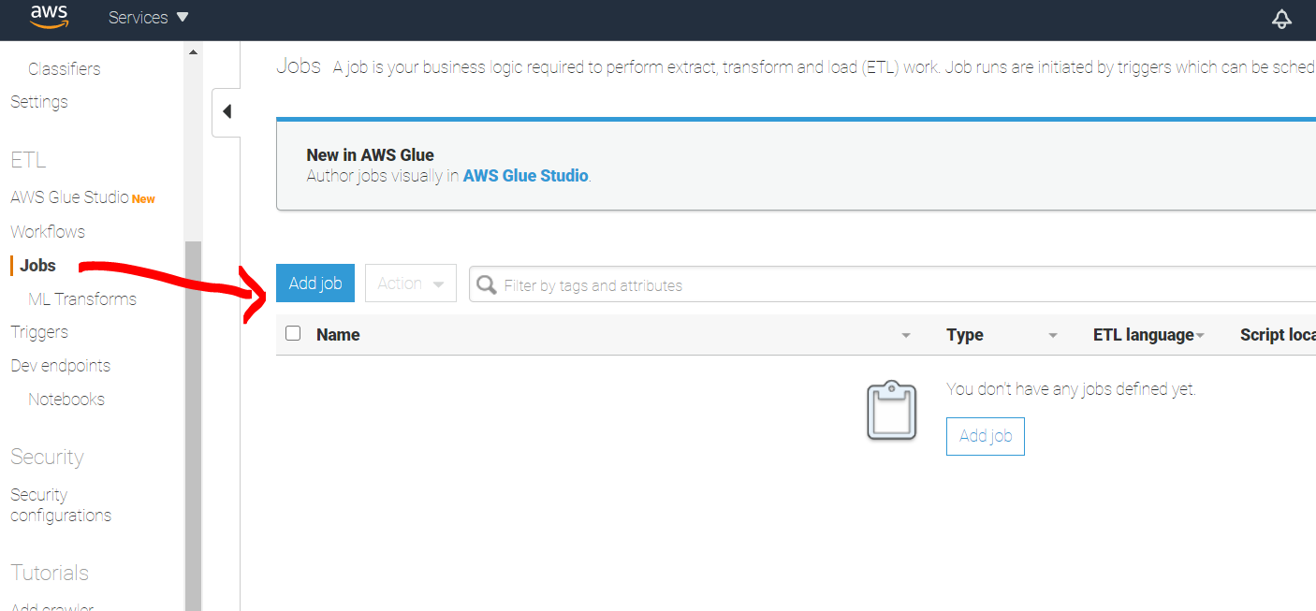Tick the select-all checkbox beside Name
Screen dimensions: 1316x611
(293, 333)
